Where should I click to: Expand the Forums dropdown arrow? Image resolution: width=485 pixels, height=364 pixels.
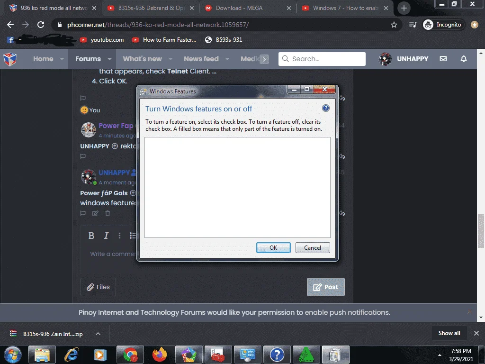(109, 59)
